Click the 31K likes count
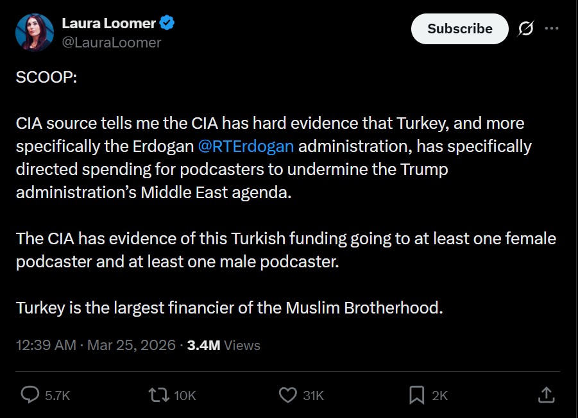 coord(313,396)
